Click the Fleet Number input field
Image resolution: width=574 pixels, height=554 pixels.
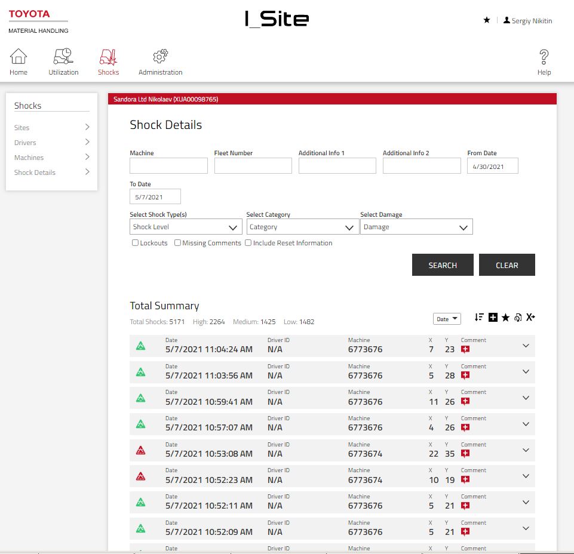point(253,166)
